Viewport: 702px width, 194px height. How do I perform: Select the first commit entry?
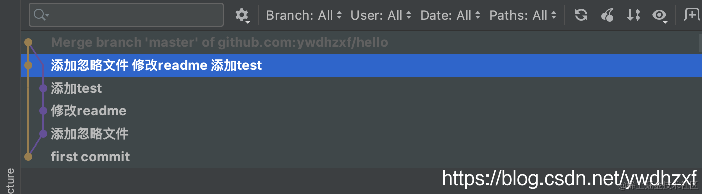pos(361,157)
